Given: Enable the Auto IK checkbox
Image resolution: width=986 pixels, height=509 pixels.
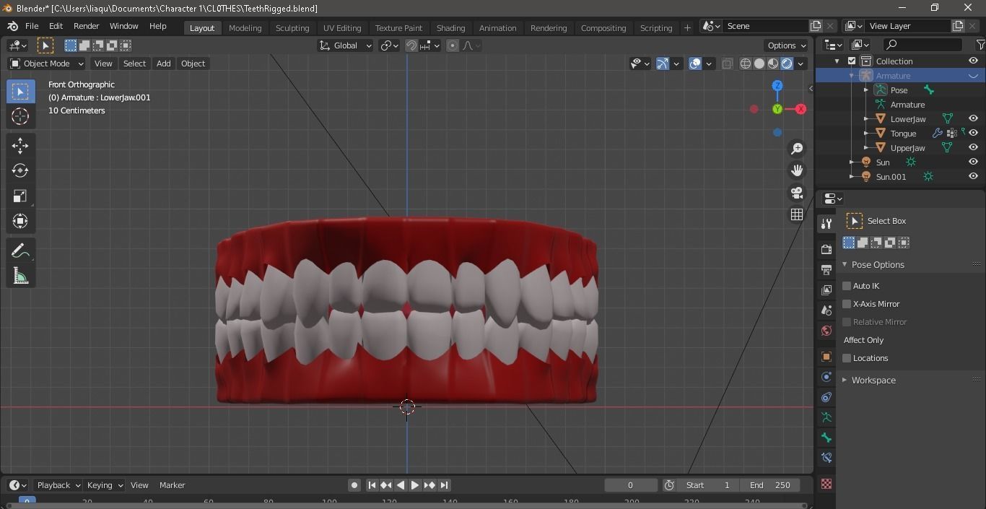Looking at the screenshot, I should (847, 286).
